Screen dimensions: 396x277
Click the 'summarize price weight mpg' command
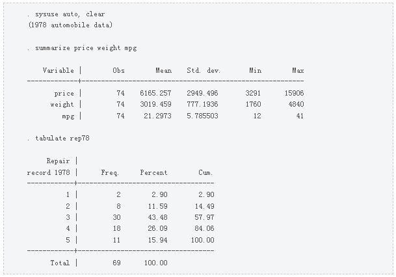[x=82, y=48]
